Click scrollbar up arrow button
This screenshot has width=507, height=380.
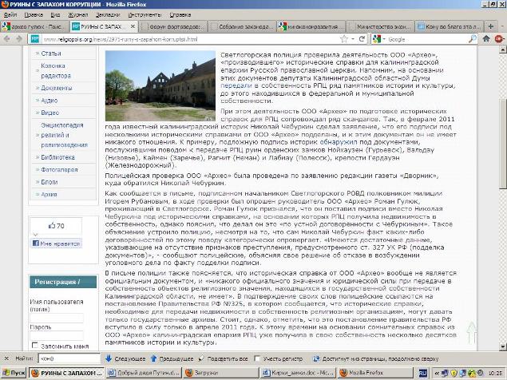coord(503,49)
